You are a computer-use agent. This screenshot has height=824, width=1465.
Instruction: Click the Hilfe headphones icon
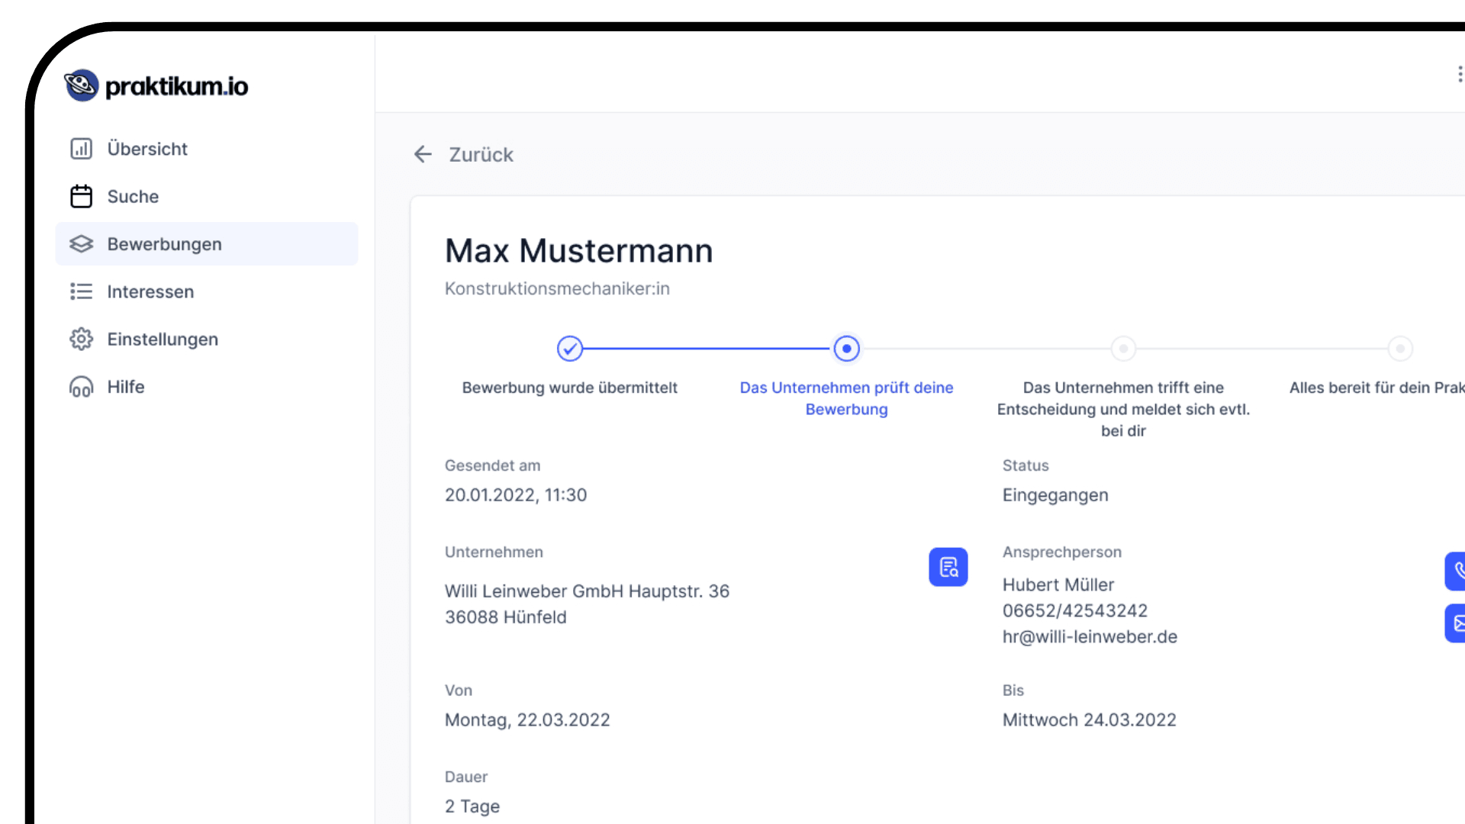click(x=81, y=387)
